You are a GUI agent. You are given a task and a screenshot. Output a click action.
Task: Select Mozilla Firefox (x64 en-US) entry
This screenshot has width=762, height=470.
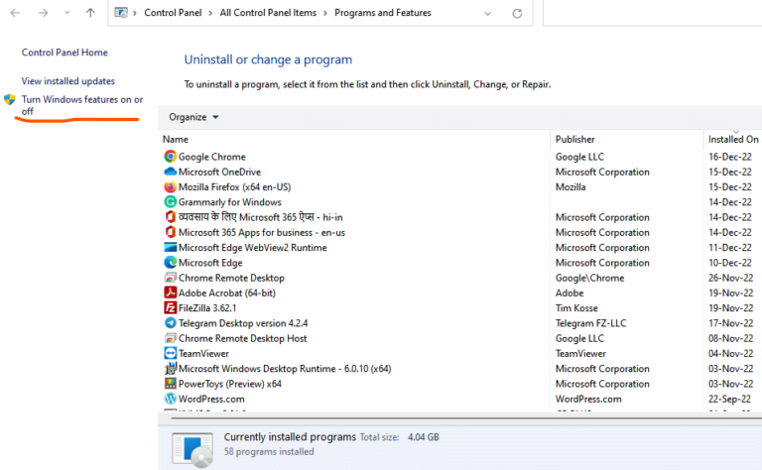(x=234, y=187)
